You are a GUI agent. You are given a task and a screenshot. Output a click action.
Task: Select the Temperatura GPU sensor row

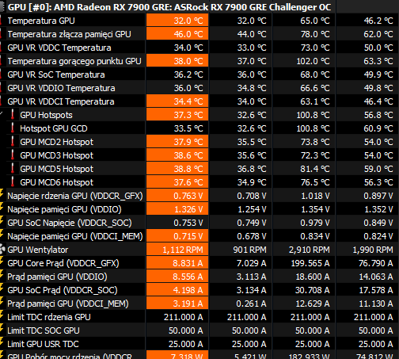pyautogui.click(x=199, y=21)
